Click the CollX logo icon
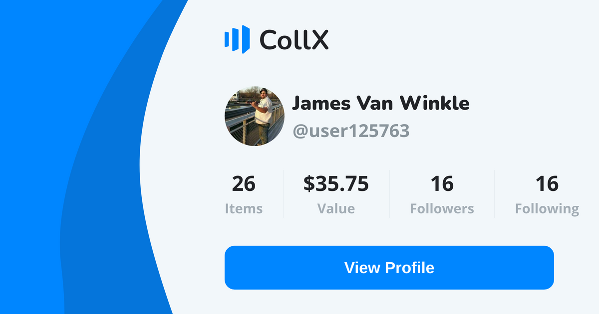Screen dimensions: 599x314 237,39
